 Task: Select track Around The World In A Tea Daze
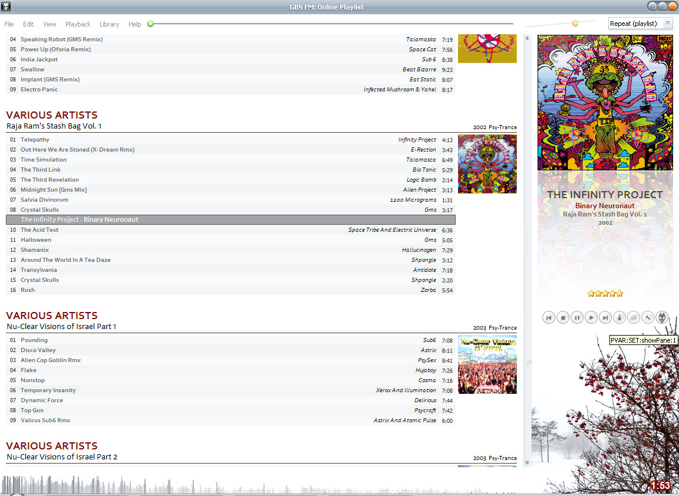click(231, 260)
